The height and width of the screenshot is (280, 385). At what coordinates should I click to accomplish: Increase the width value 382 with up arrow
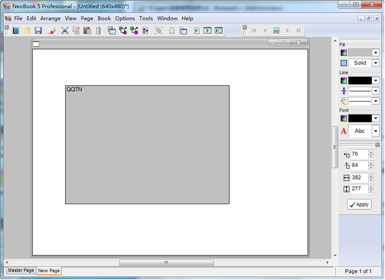pos(371,175)
